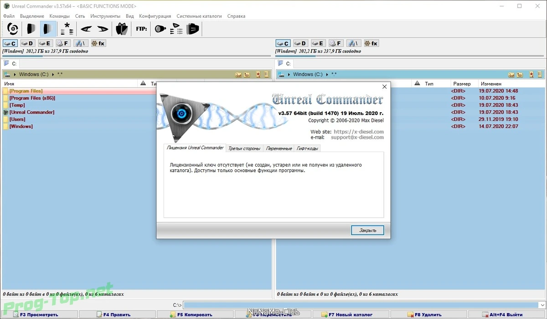Click the highlighted second panel-view toolbar icon
This screenshot has width=547, height=319.
click(48, 29)
